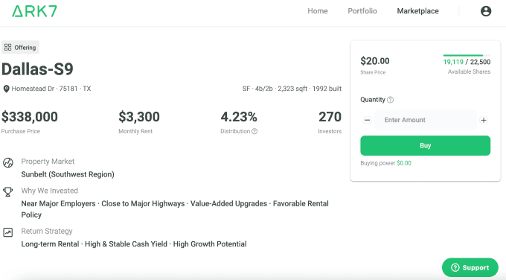Open the Portfolio menu item
506x280 pixels.
(x=362, y=11)
